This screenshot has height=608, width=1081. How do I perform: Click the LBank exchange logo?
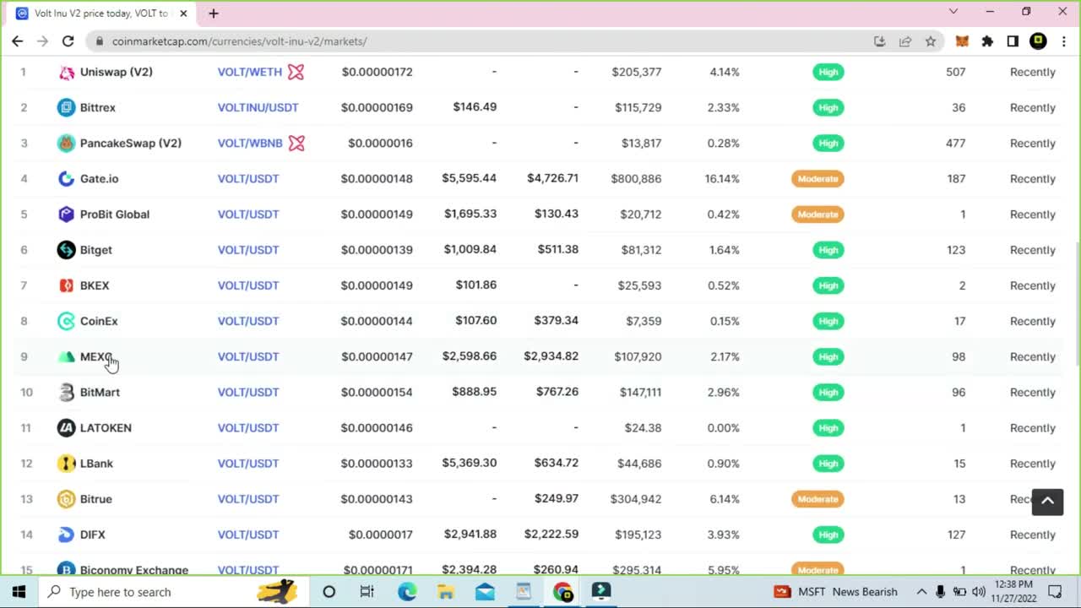click(66, 464)
